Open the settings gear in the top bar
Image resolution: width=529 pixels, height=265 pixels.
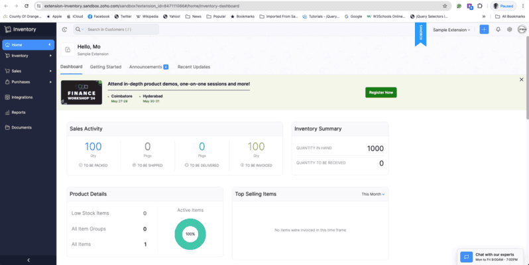click(509, 29)
